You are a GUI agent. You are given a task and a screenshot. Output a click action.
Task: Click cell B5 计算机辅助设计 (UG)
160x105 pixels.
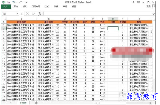(49, 35)
